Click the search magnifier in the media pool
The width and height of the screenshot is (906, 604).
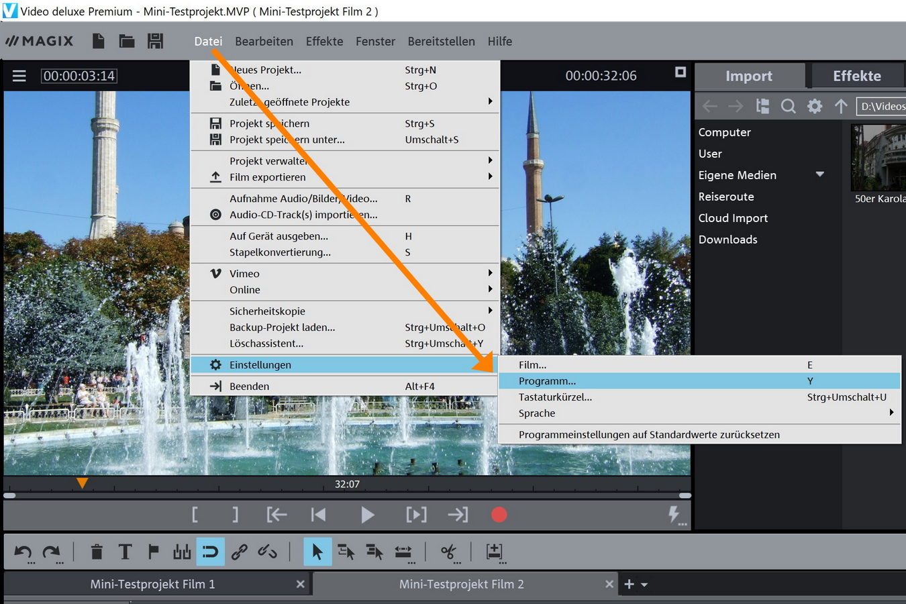pos(789,106)
